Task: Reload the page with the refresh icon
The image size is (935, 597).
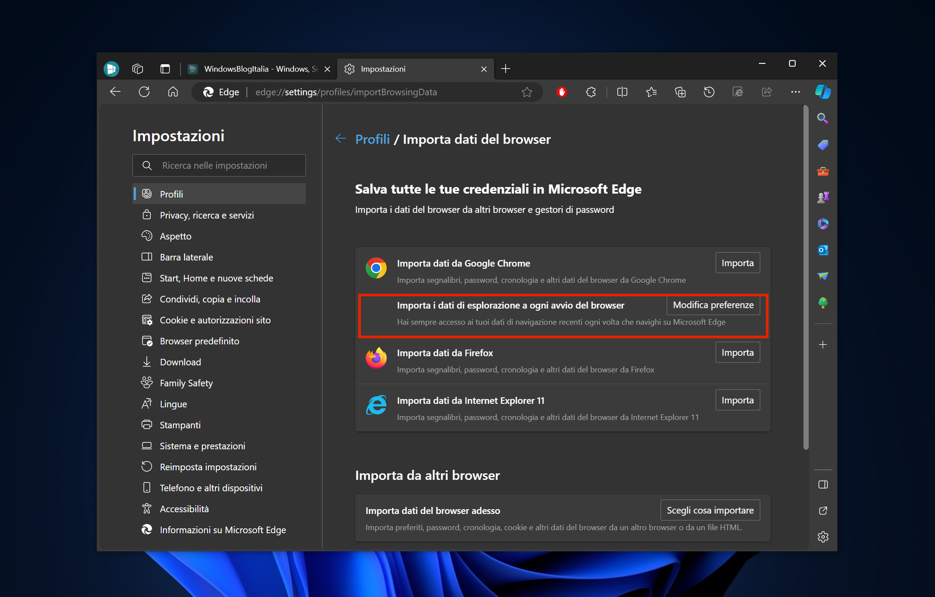Action: point(144,92)
